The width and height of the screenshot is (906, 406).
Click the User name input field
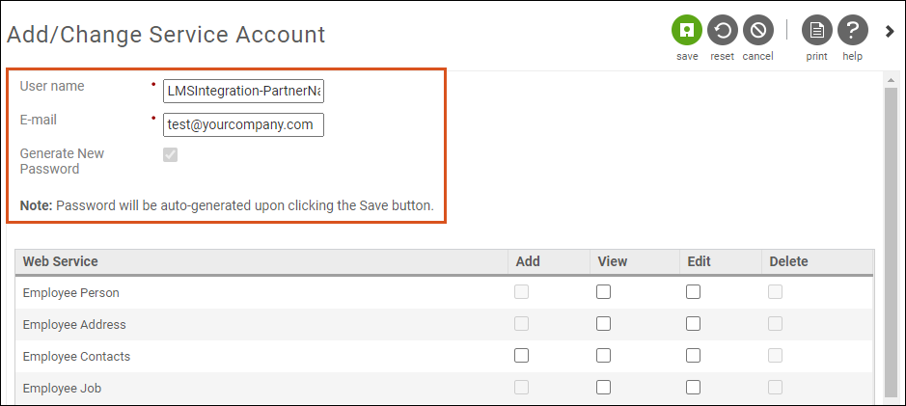pyautogui.click(x=243, y=91)
